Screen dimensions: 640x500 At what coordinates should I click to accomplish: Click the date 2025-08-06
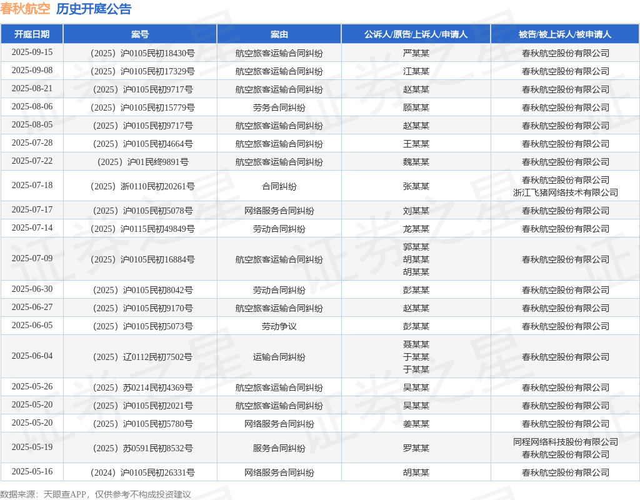[x=32, y=106]
